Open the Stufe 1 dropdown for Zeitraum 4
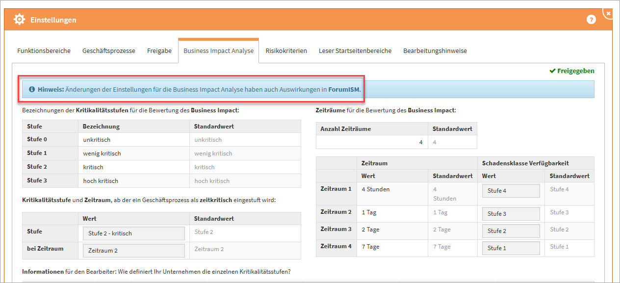The height and width of the screenshot is (283, 620). coord(511,248)
